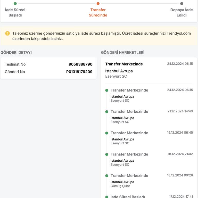Select the Depoya İade Edildi step label
This screenshot has height=198, width=198.
click(x=181, y=12)
